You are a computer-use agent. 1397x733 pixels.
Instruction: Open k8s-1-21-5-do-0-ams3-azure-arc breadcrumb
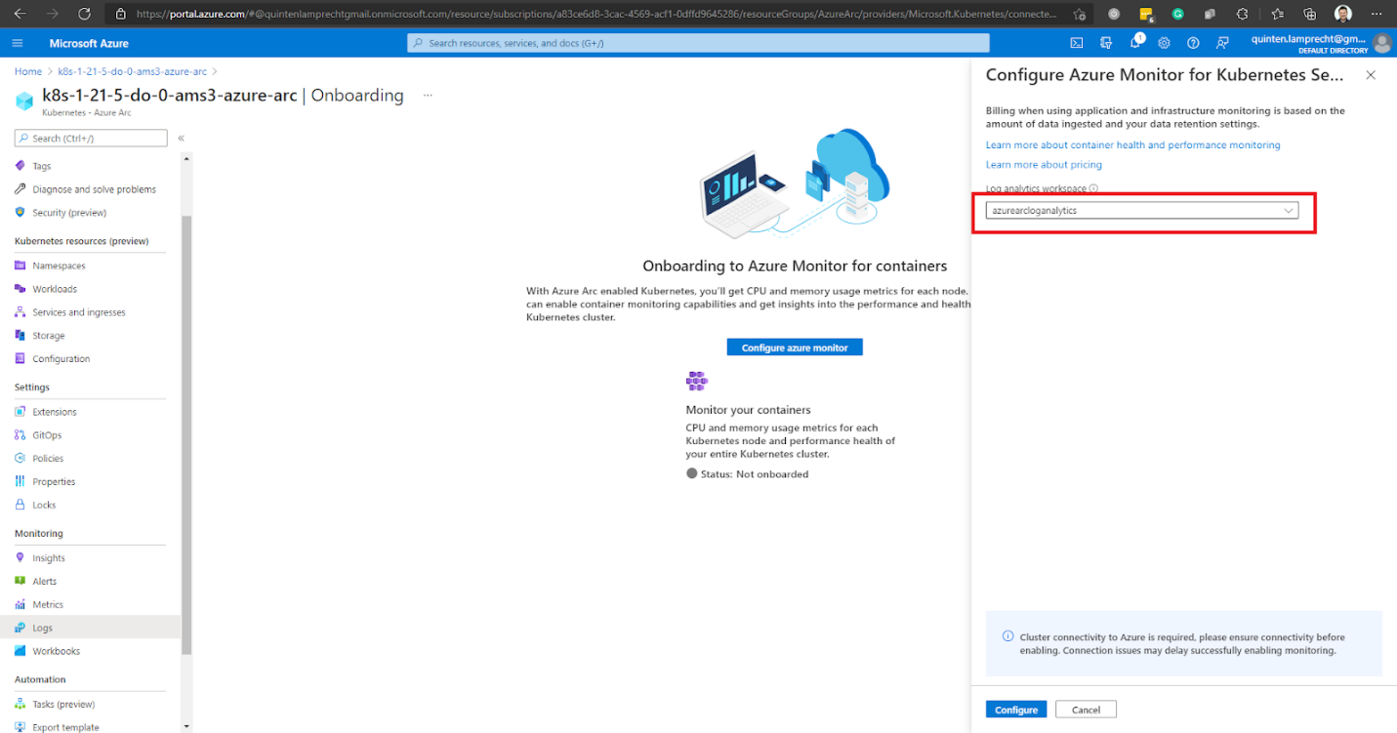(132, 71)
